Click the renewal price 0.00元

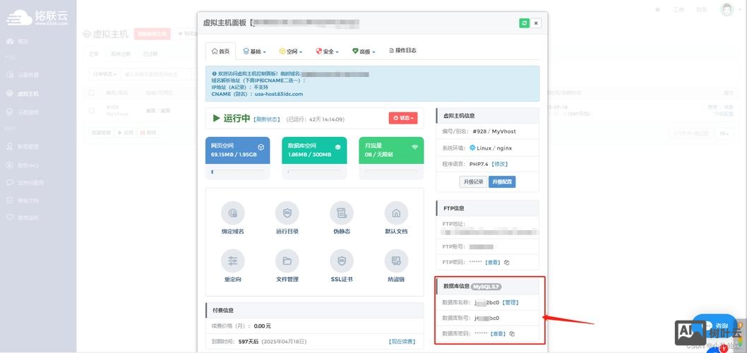pos(263,326)
